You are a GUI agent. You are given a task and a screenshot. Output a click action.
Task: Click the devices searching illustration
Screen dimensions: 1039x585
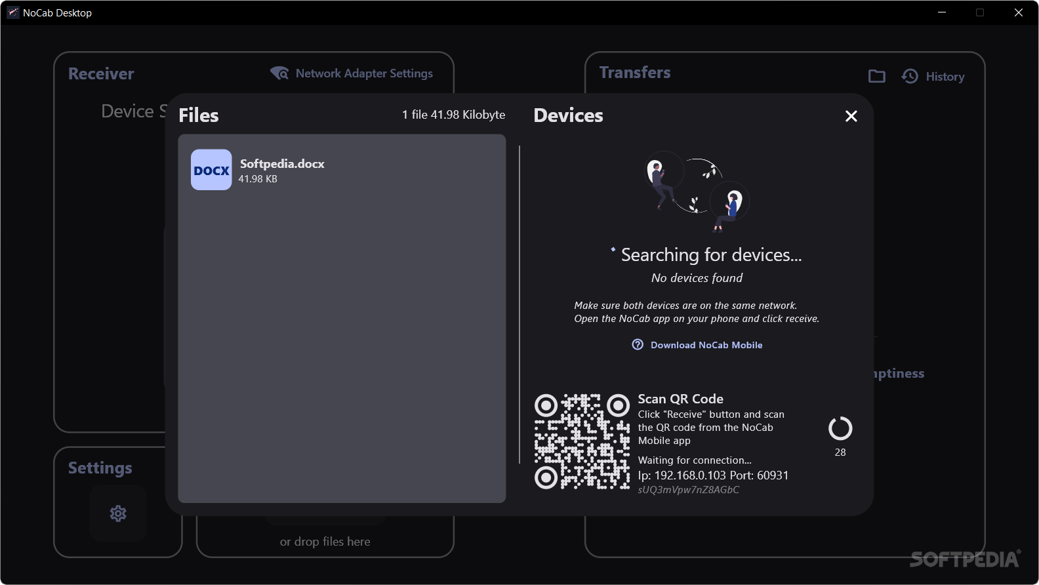point(697,192)
